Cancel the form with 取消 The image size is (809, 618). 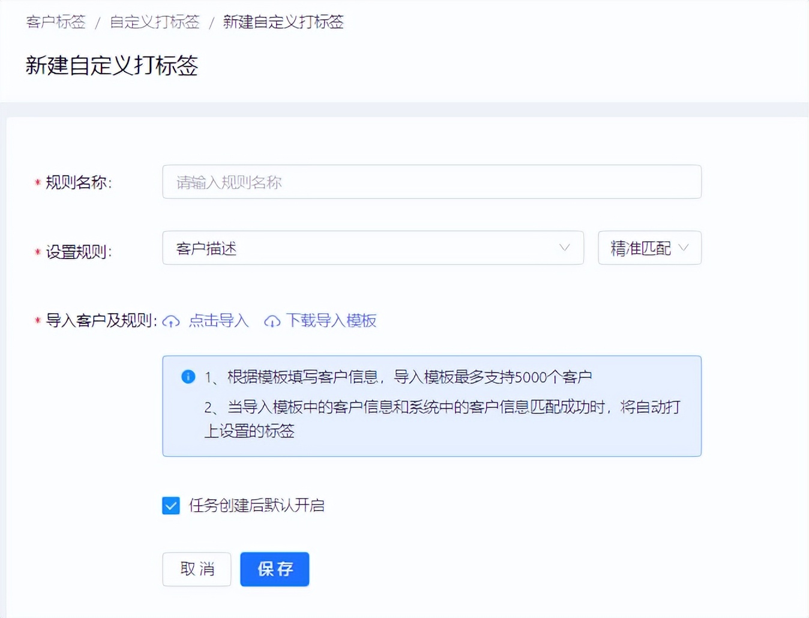196,569
